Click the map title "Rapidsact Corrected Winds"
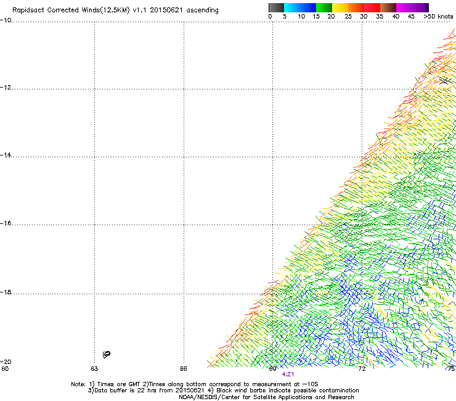The width and height of the screenshot is (456, 401). [x=57, y=10]
